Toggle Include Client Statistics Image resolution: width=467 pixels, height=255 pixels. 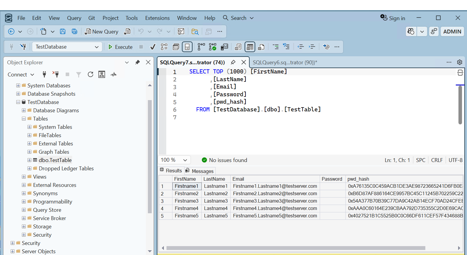(x=224, y=47)
